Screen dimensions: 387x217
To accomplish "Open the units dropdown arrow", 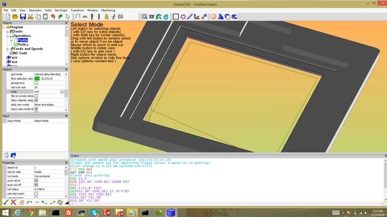I will pos(62,92).
